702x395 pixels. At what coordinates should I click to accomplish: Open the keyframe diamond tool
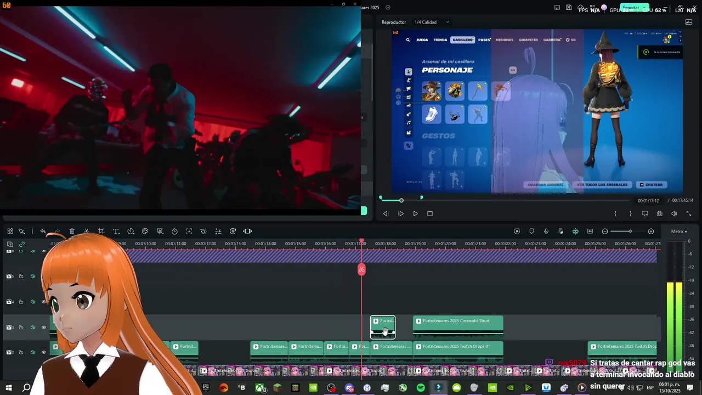(x=203, y=232)
